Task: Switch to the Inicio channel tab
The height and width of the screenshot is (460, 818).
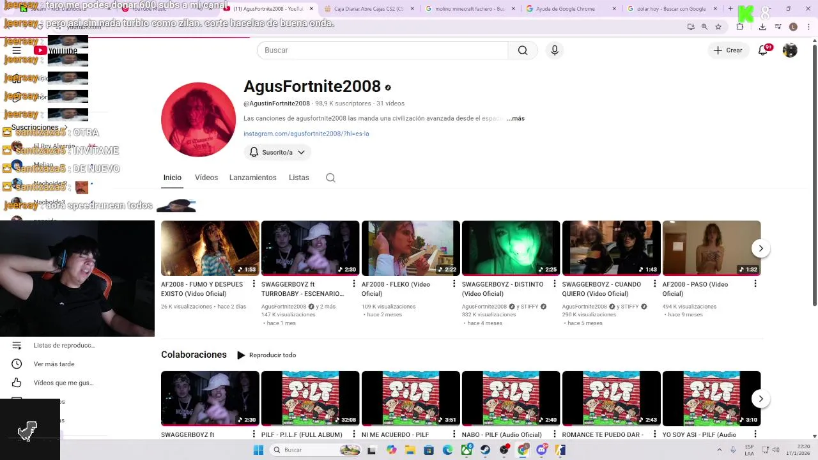Action: pyautogui.click(x=172, y=178)
